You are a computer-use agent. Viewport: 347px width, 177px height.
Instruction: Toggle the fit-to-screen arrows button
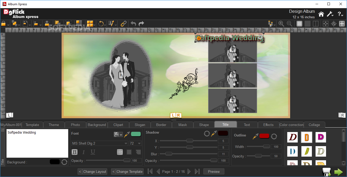pos(342,24)
